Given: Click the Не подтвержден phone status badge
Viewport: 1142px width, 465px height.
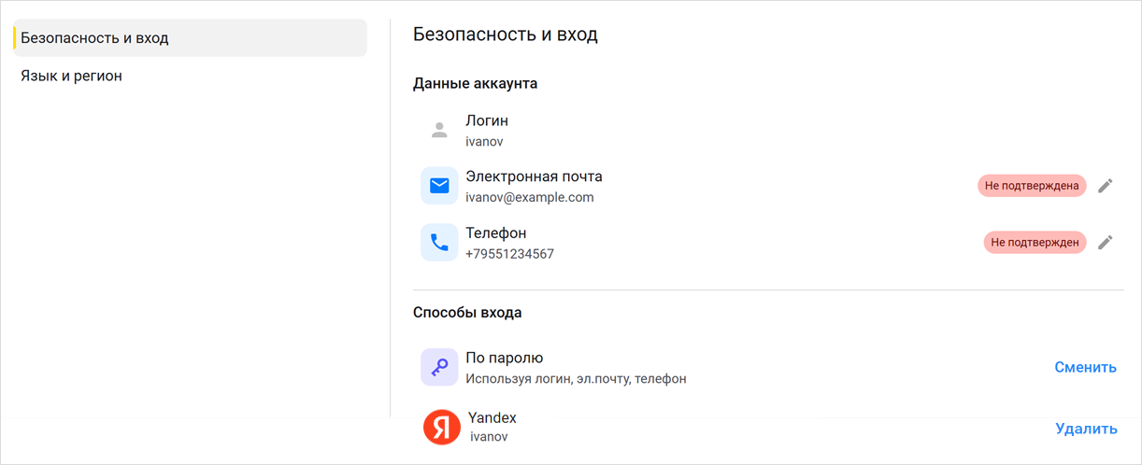Looking at the screenshot, I should coord(1035,243).
